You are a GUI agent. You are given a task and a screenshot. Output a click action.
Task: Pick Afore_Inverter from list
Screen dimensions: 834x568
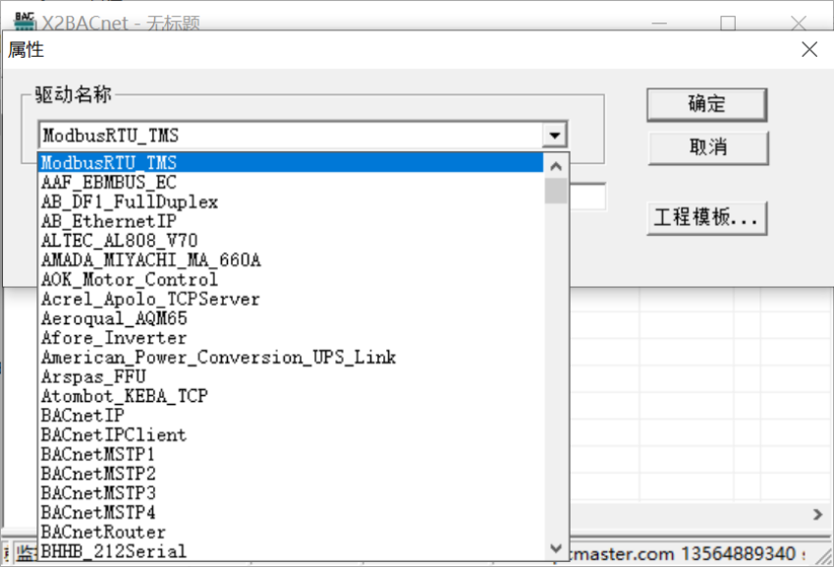(x=291, y=337)
